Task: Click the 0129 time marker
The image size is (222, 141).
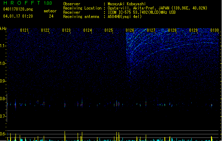Action: pyautogui.click(x=193, y=30)
